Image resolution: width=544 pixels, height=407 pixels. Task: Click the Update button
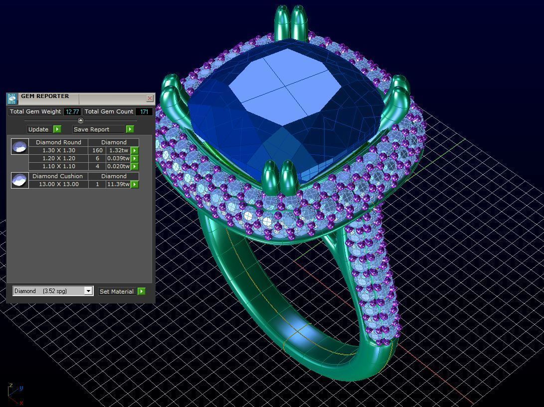point(40,129)
